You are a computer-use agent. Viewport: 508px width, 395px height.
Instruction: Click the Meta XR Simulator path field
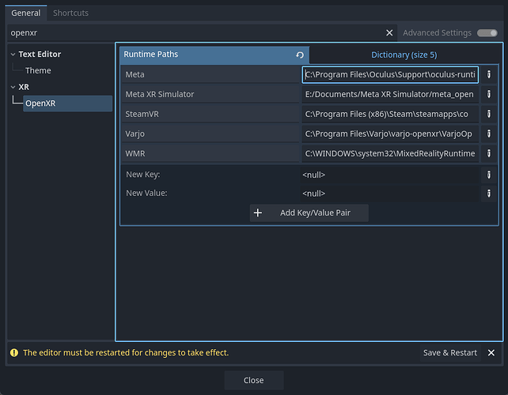tap(390, 94)
